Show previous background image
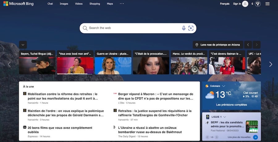Image resolution: width=278 pixels, height=142 pixels. pyautogui.click(x=248, y=45)
